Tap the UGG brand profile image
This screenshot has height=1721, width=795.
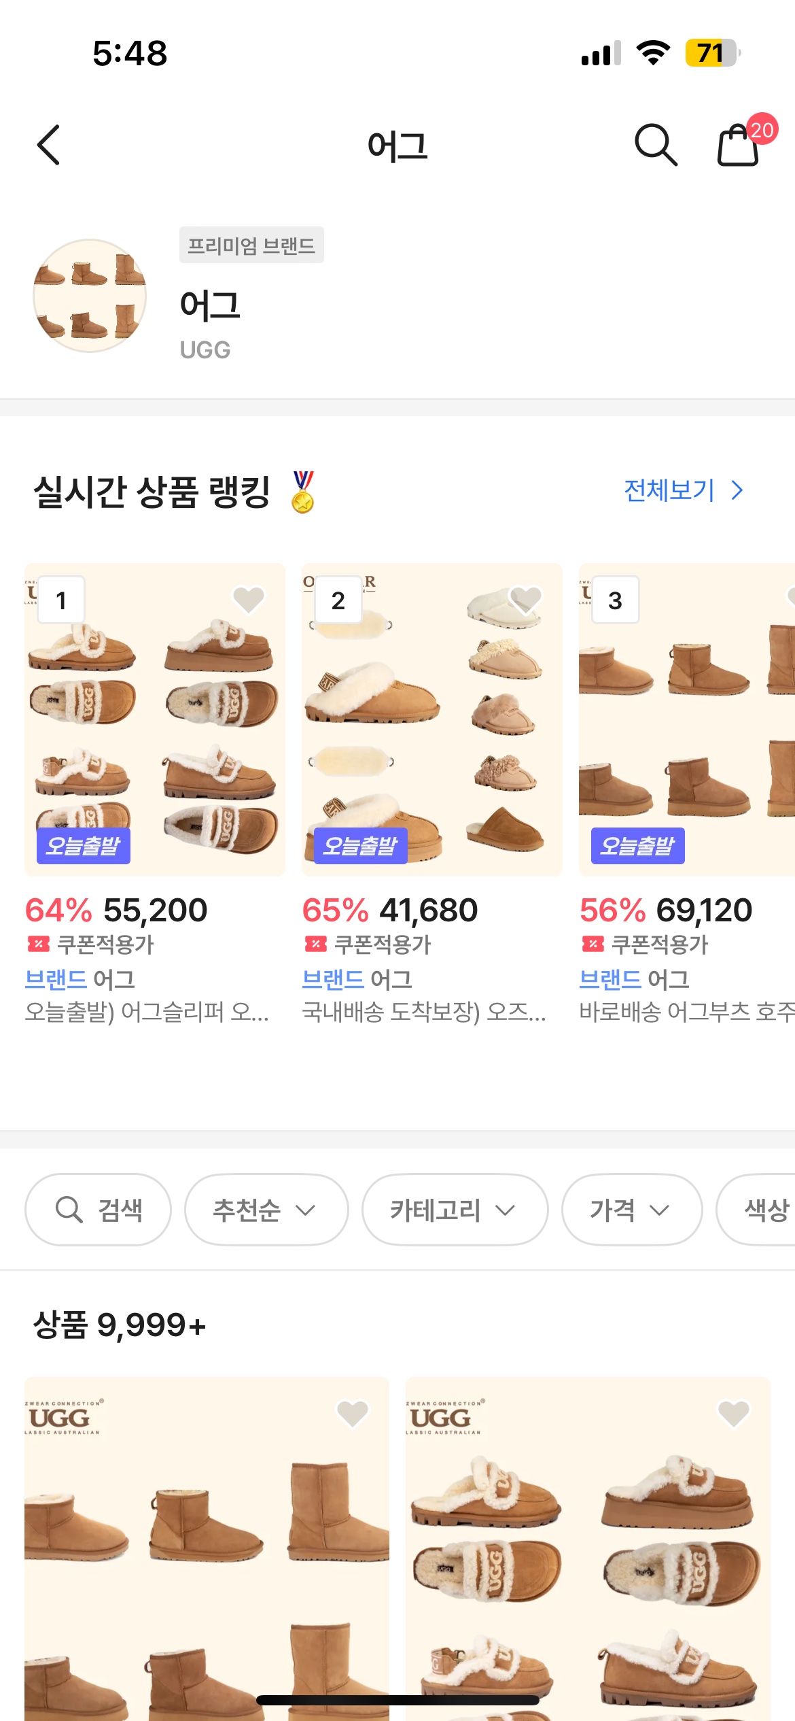click(90, 296)
